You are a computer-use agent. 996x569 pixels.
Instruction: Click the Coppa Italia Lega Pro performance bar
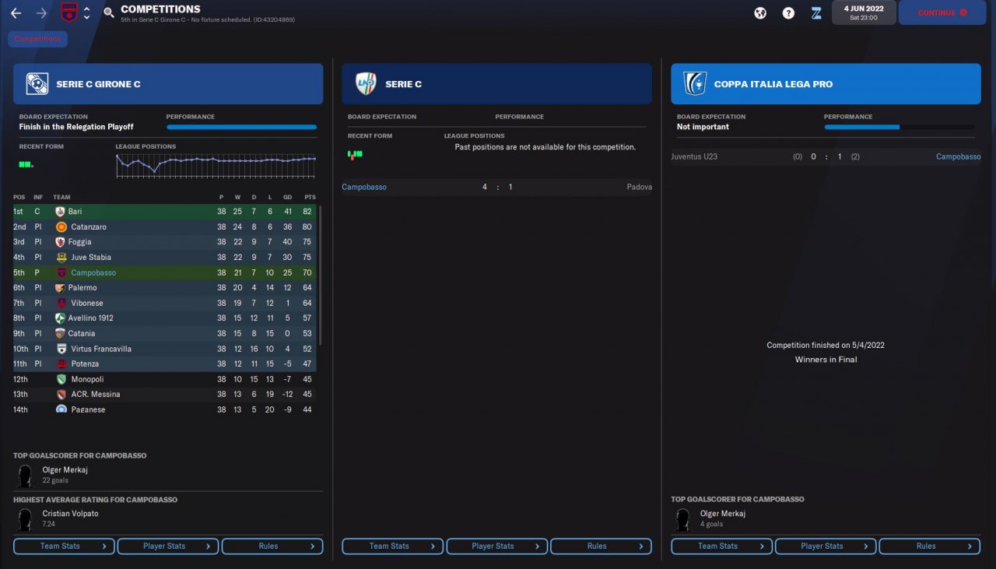click(900, 127)
